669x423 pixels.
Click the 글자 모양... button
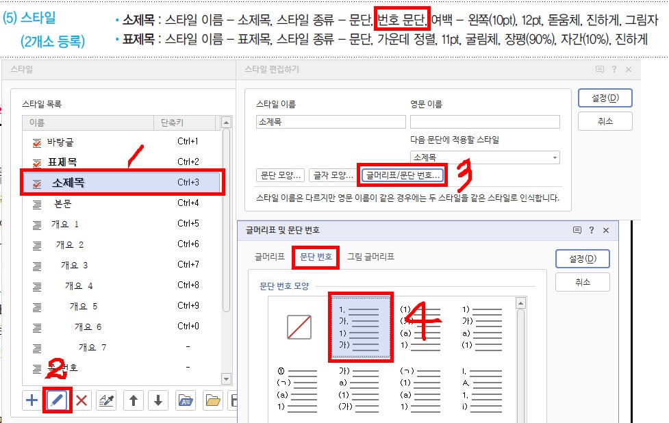[x=333, y=175]
